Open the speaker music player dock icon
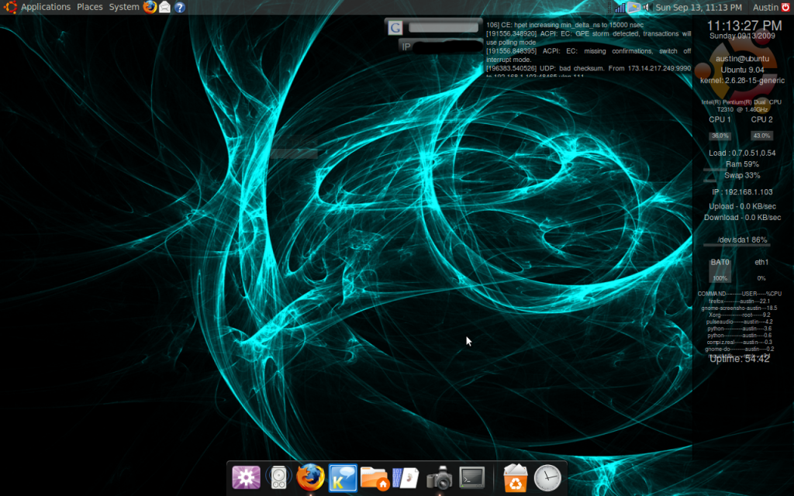This screenshot has height=496, width=794. 278,477
